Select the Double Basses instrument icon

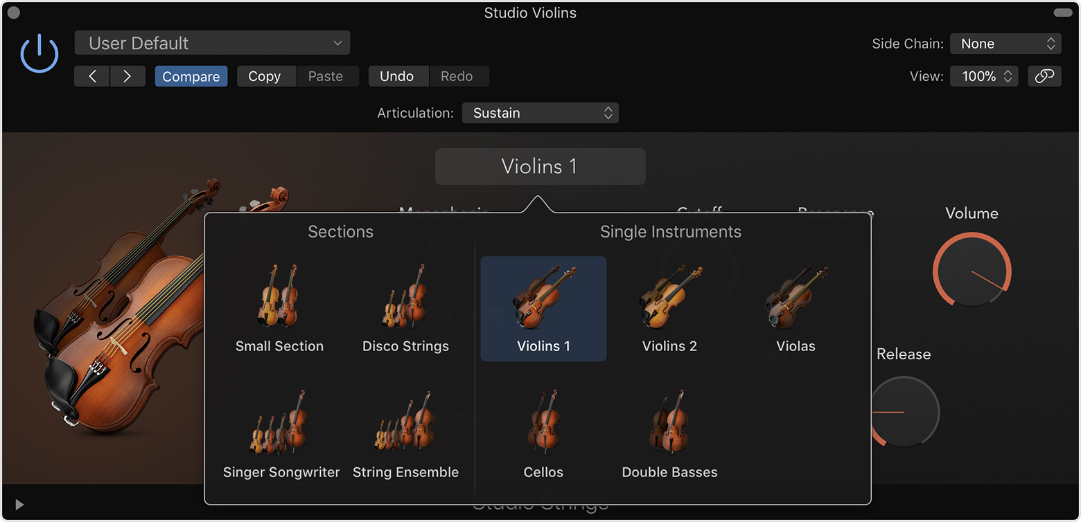pyautogui.click(x=669, y=422)
